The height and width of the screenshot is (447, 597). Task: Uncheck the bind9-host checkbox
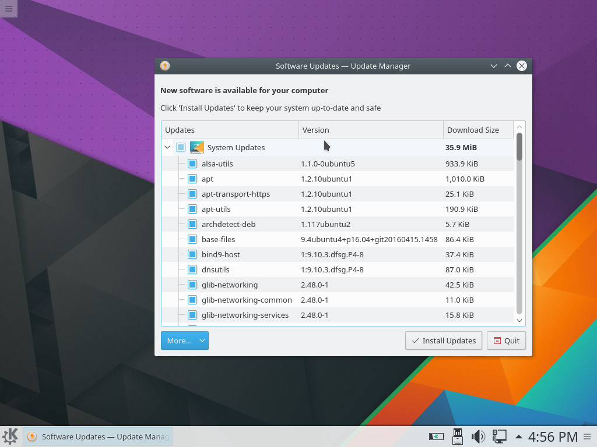(192, 255)
